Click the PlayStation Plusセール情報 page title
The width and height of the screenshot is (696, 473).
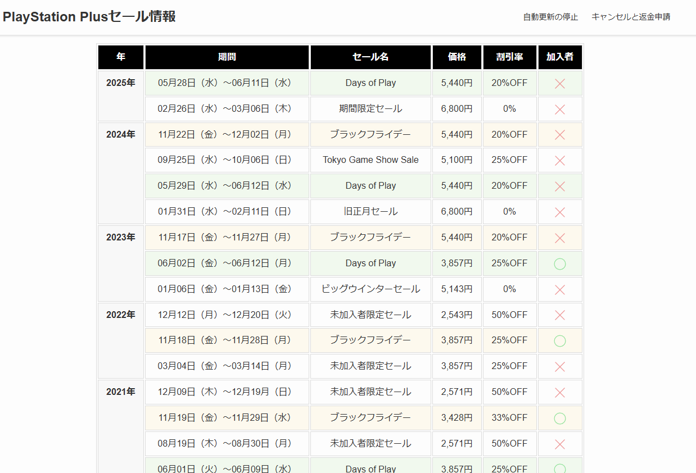89,17
